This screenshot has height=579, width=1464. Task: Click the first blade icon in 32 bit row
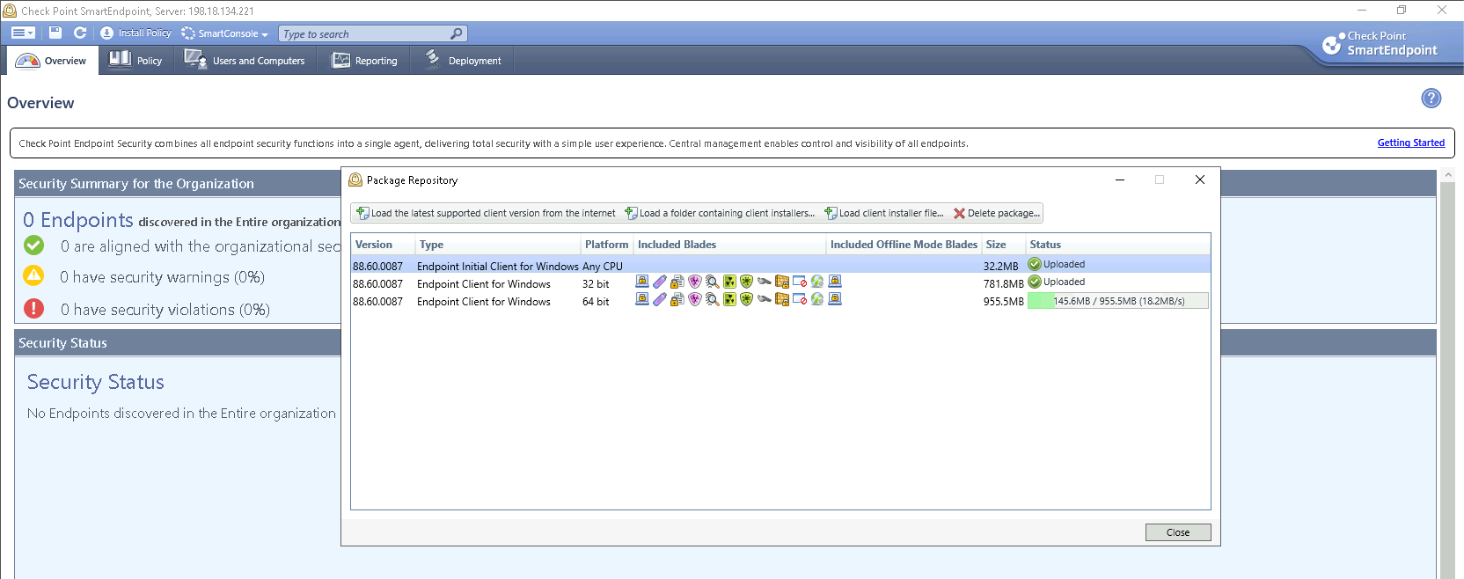[x=642, y=282]
